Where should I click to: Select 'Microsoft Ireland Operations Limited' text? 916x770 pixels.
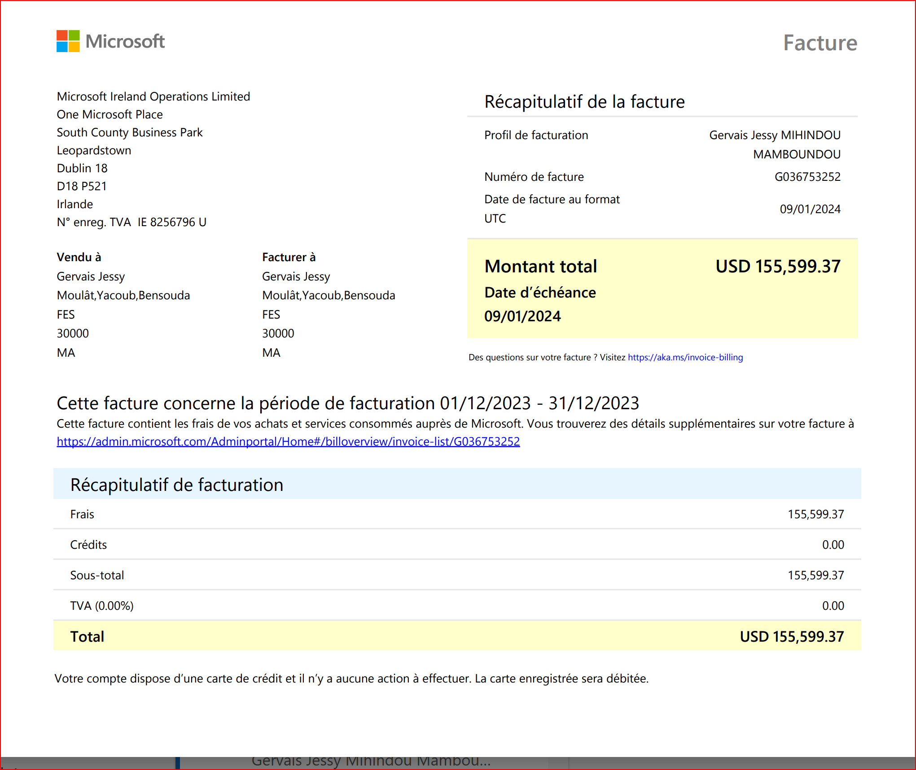tap(153, 96)
